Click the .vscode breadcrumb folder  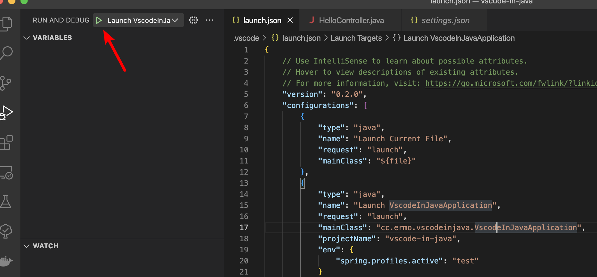point(246,38)
